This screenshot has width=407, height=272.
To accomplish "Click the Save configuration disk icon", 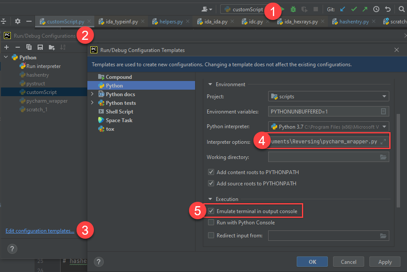I will click(40, 47).
